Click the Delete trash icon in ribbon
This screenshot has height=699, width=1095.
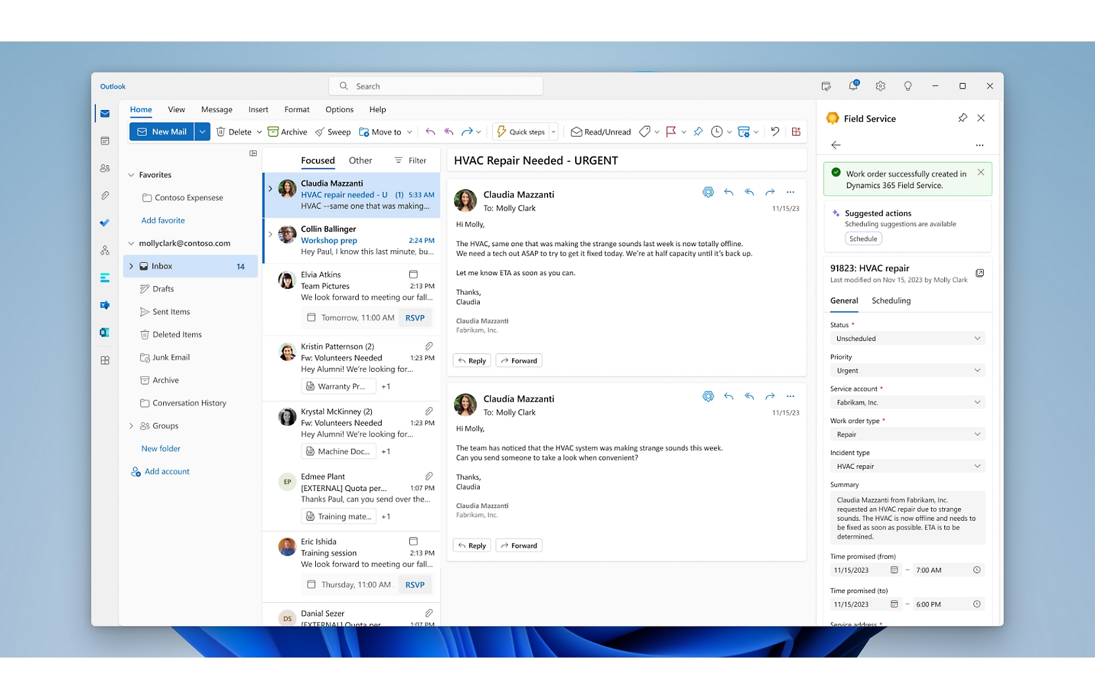221,132
